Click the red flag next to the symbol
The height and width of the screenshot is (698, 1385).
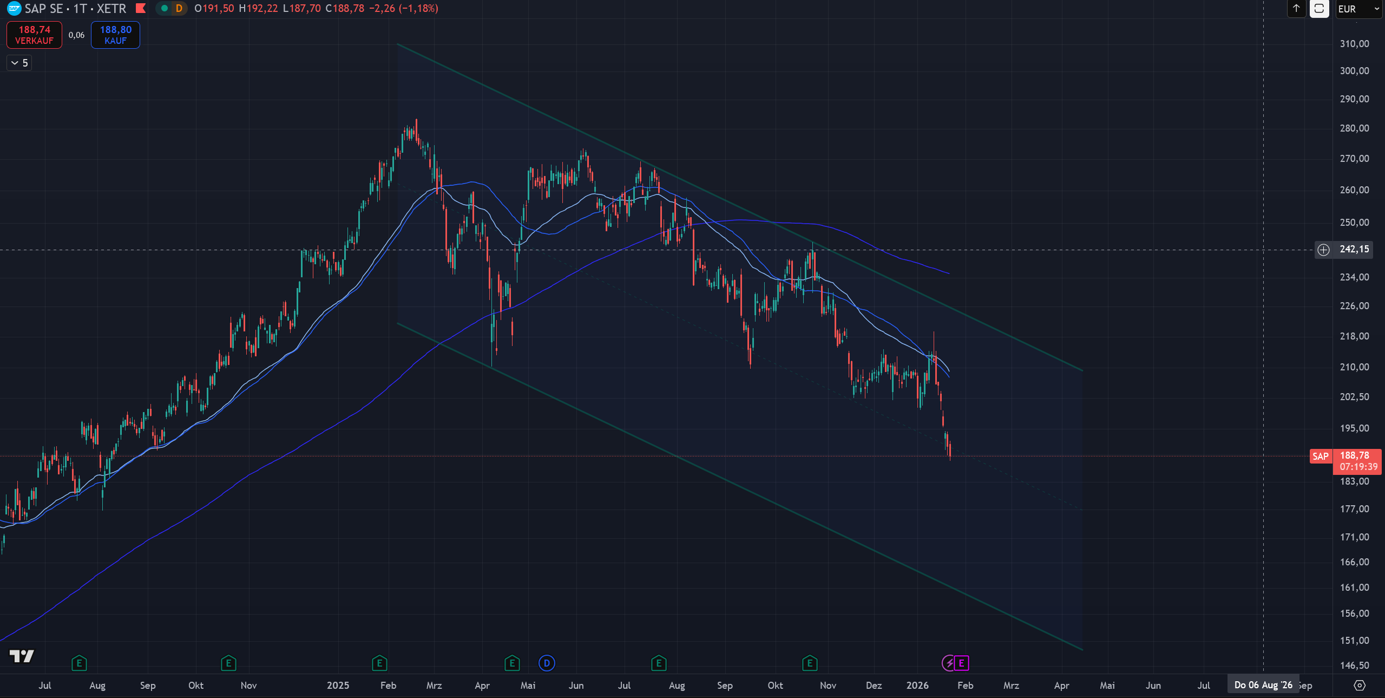coord(141,8)
